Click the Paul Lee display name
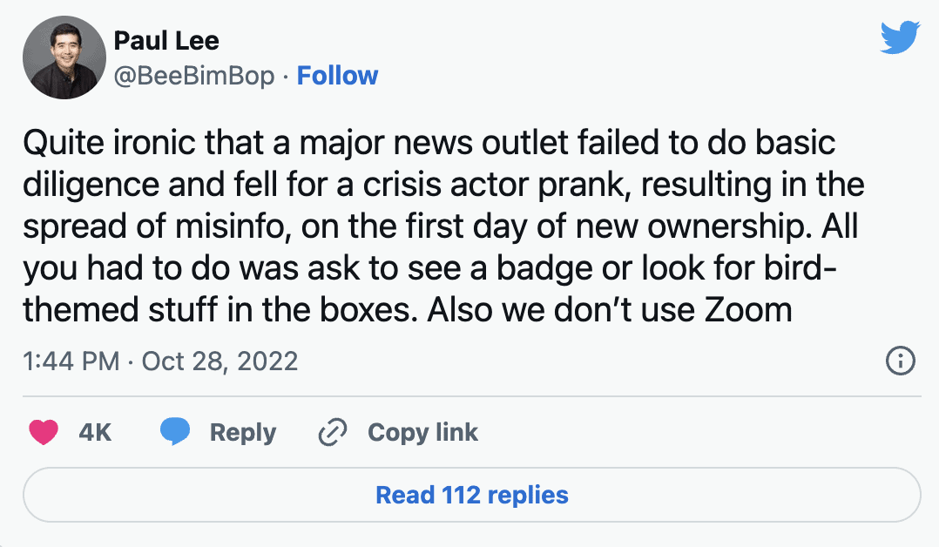Image resolution: width=939 pixels, height=547 pixels. click(x=166, y=41)
